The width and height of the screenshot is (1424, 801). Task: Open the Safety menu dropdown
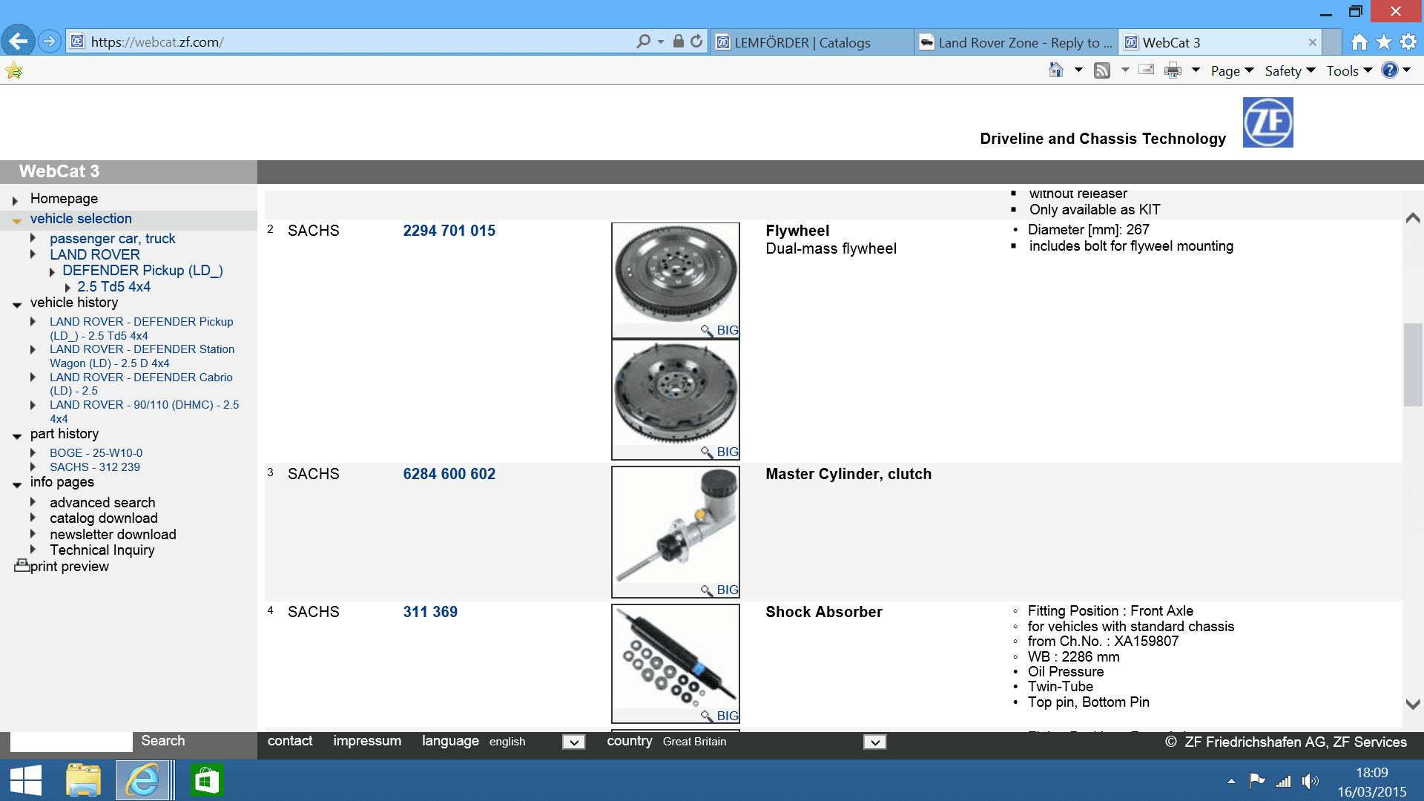click(x=1290, y=70)
